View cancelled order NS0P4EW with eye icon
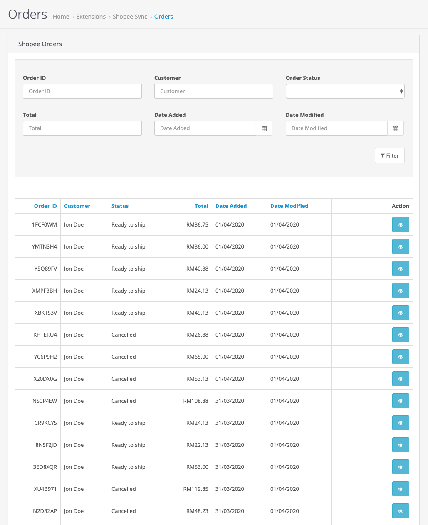The image size is (428, 525). pyautogui.click(x=400, y=401)
